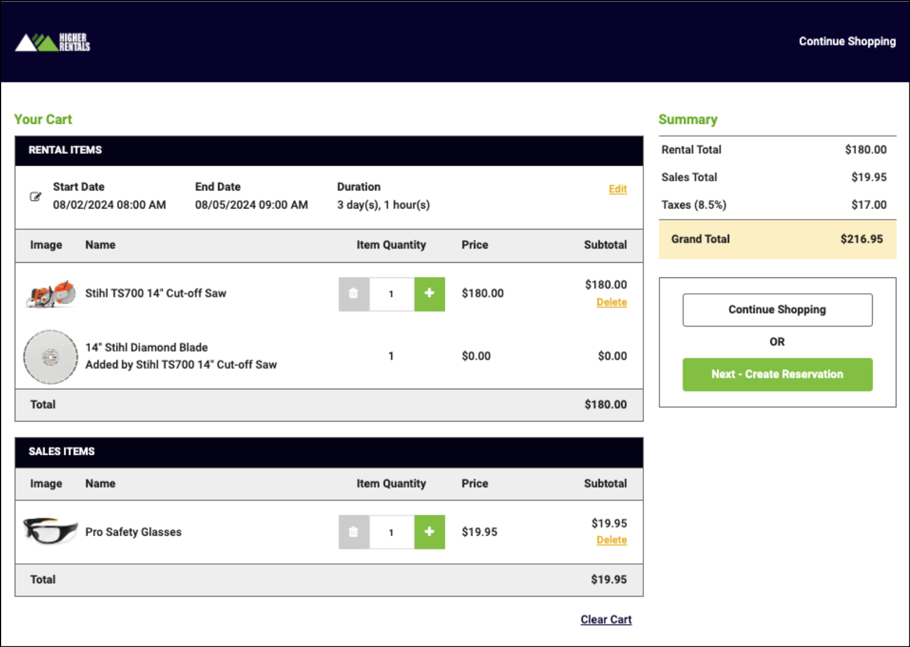Delete the Stihl TS700 Cut-off Saw rental
910x647 pixels.
coord(612,302)
